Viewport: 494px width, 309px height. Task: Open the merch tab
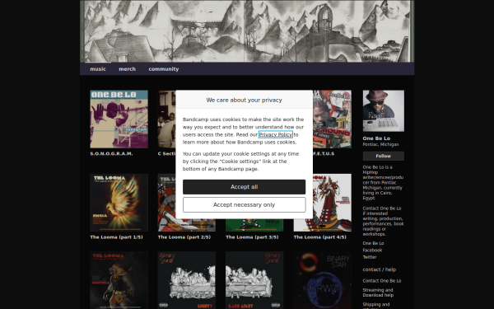coord(127,68)
